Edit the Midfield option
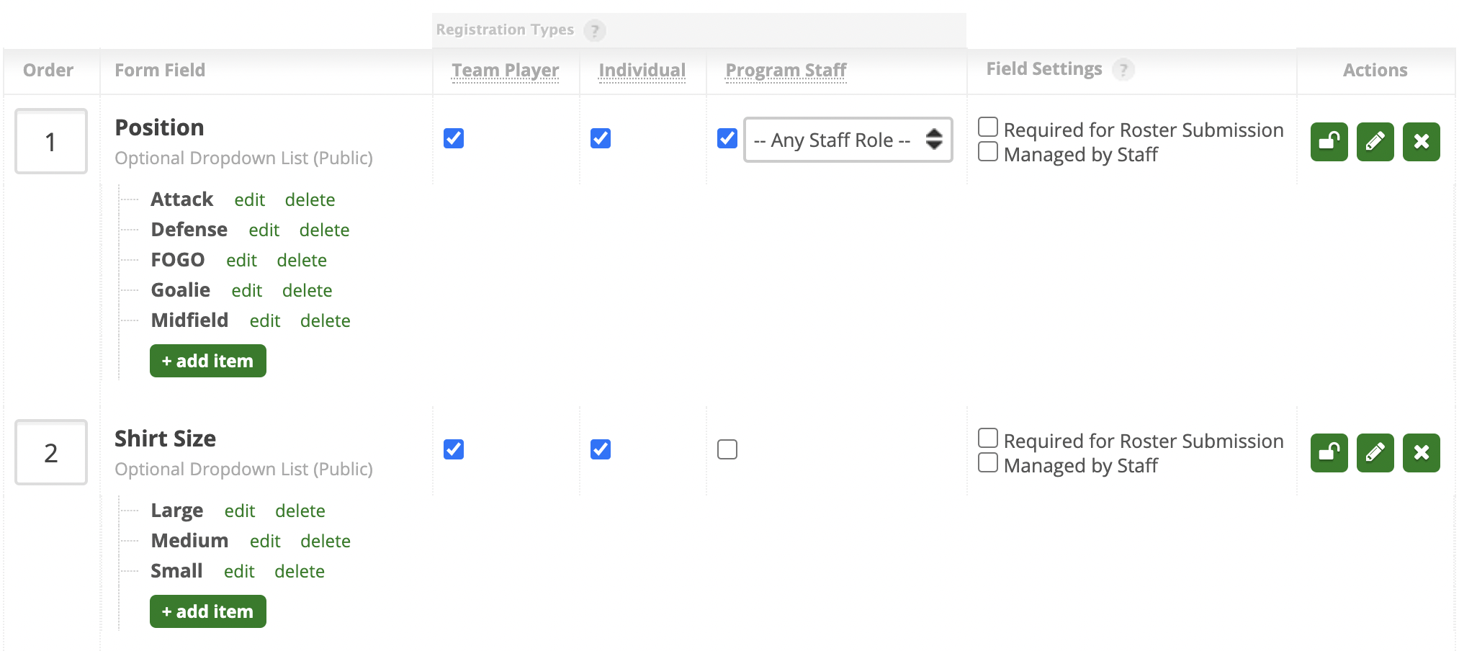 pyautogui.click(x=265, y=321)
